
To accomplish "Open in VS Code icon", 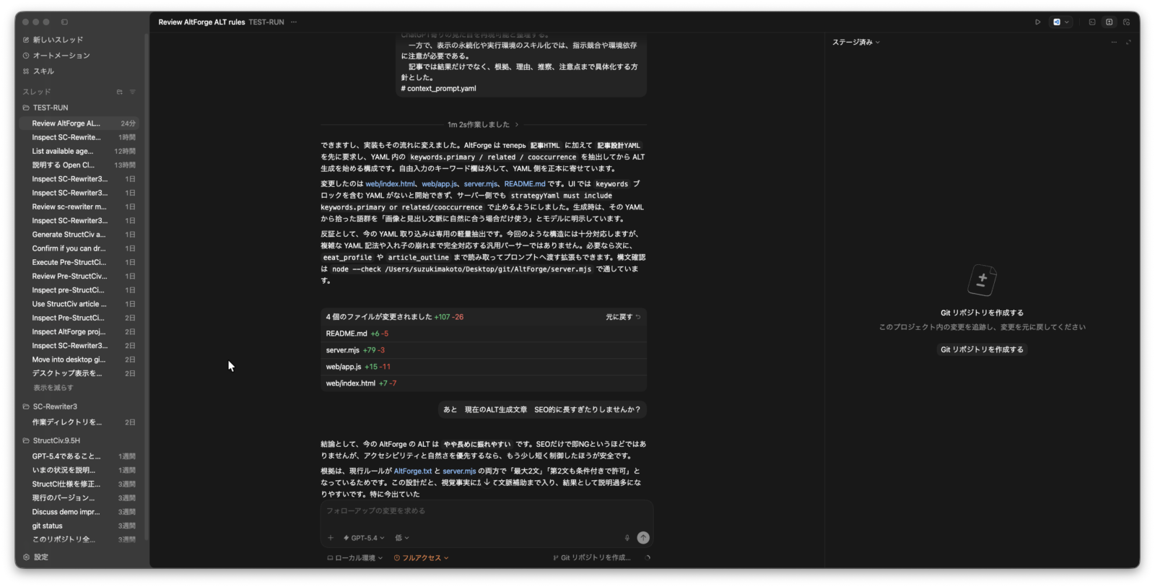I will click(x=1057, y=22).
